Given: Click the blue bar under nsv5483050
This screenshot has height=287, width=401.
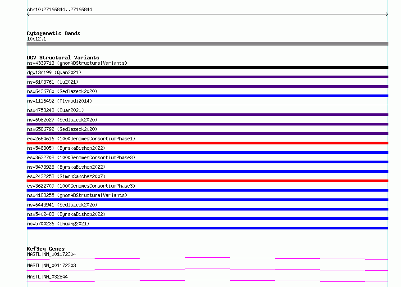Looking at the screenshot, I should pyautogui.click(x=207, y=152).
